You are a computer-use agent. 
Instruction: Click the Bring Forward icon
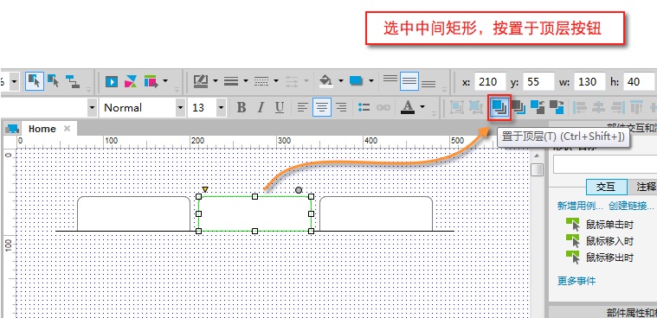(x=538, y=107)
